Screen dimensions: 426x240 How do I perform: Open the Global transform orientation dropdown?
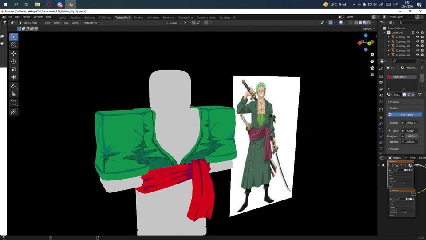[x=173, y=23]
